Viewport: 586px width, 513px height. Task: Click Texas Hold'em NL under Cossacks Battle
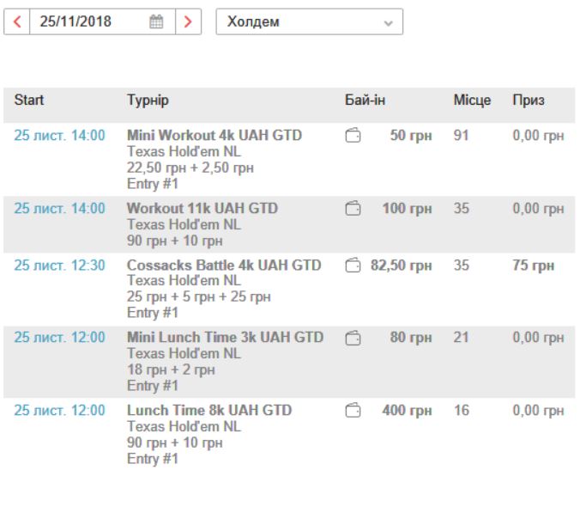point(184,280)
